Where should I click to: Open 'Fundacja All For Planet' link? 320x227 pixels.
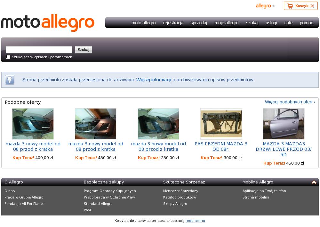pyautogui.click(x=24, y=204)
